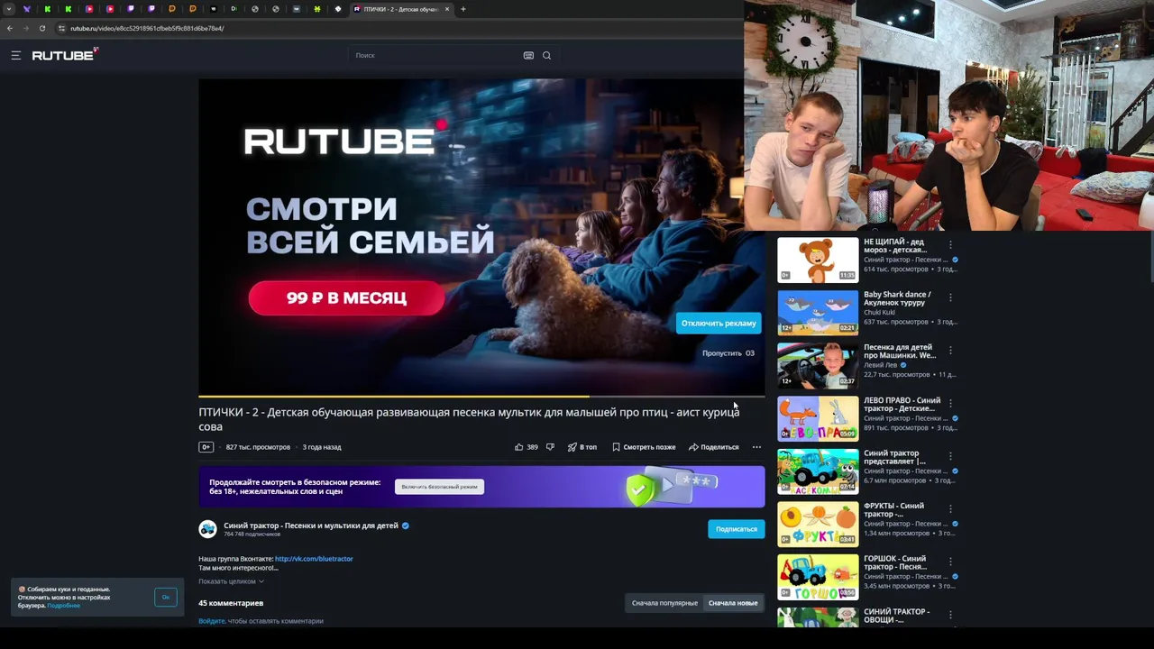The width and height of the screenshot is (1154, 649).
Task: Skip ad via 'Пропустить' countdown
Action: pos(728,353)
